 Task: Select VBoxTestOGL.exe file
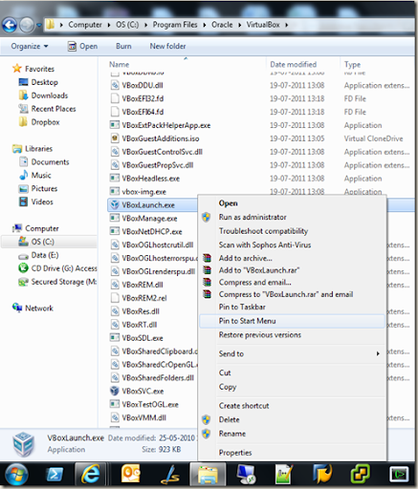point(150,405)
